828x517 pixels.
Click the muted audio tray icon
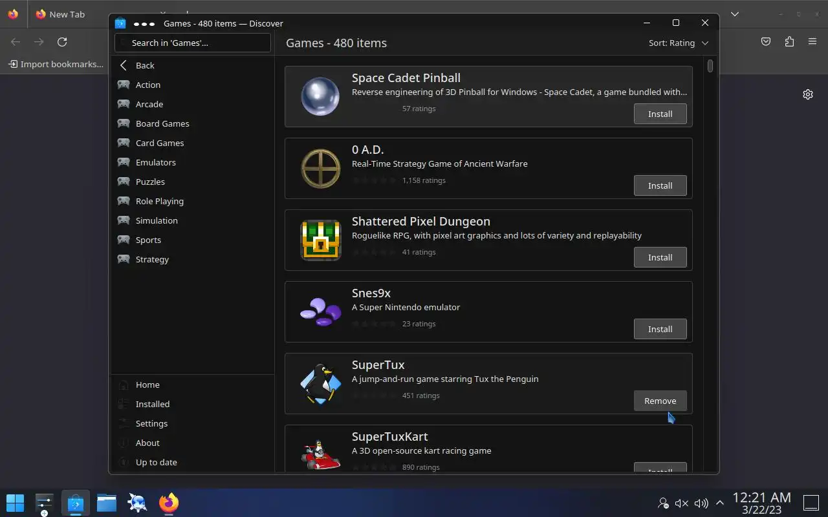click(x=681, y=503)
